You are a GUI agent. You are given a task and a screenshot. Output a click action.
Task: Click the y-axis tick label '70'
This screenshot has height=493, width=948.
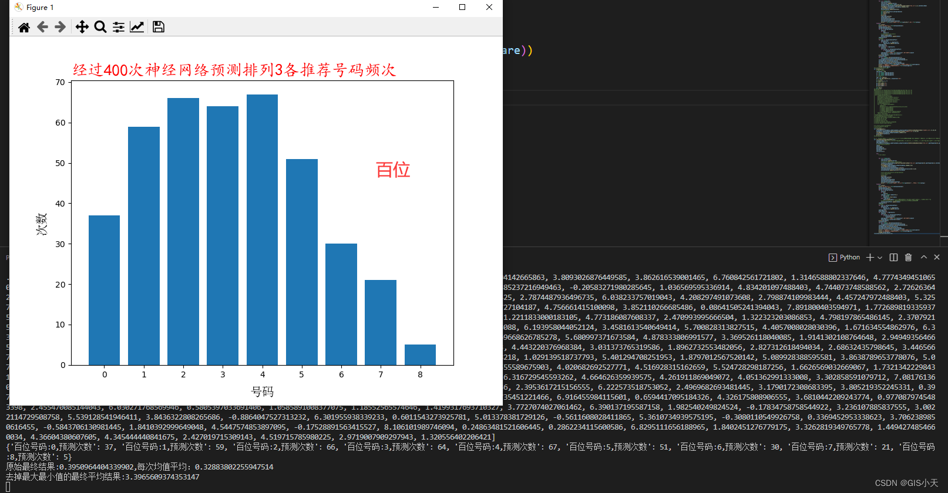coord(60,82)
